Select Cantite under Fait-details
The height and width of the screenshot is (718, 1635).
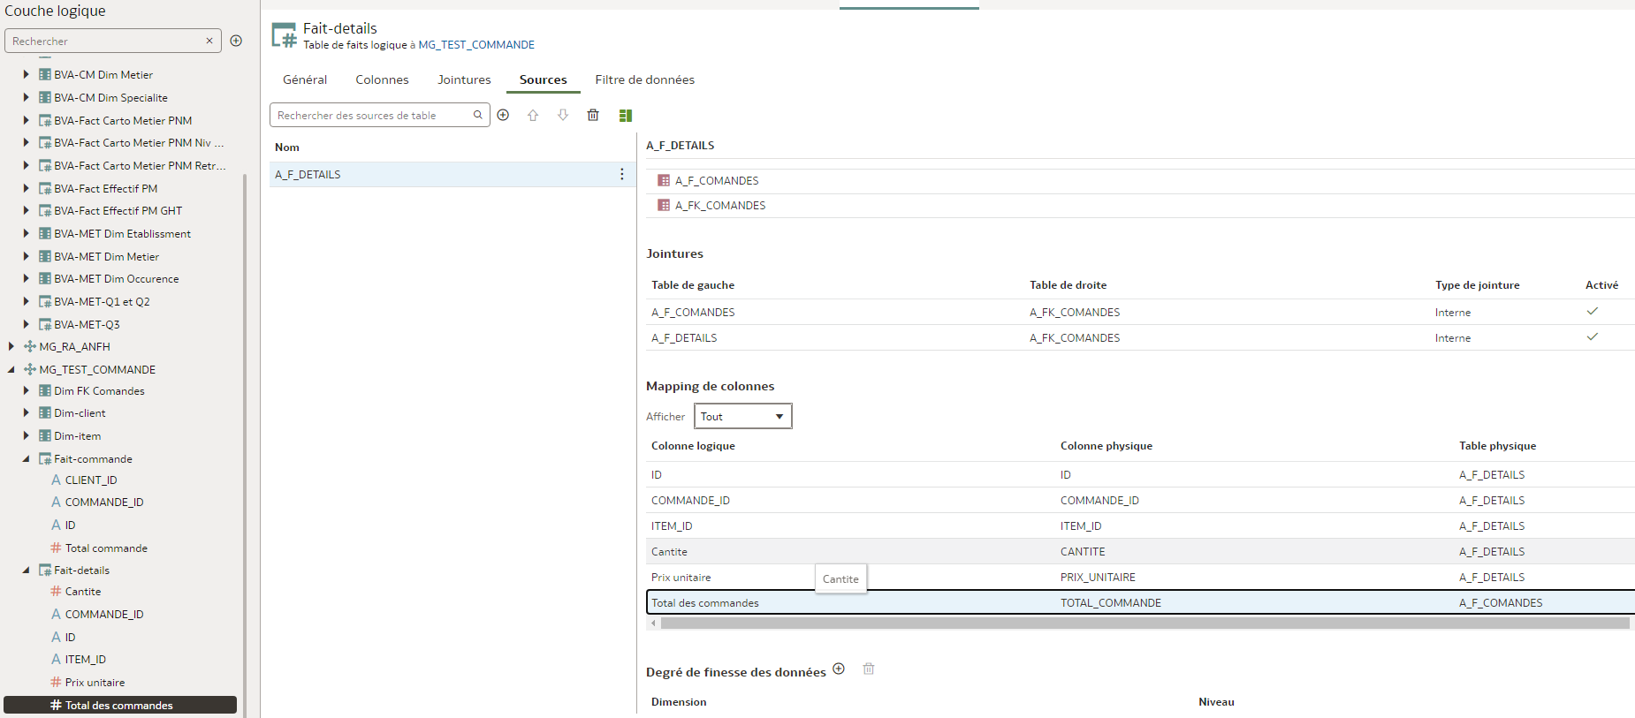coord(83,591)
